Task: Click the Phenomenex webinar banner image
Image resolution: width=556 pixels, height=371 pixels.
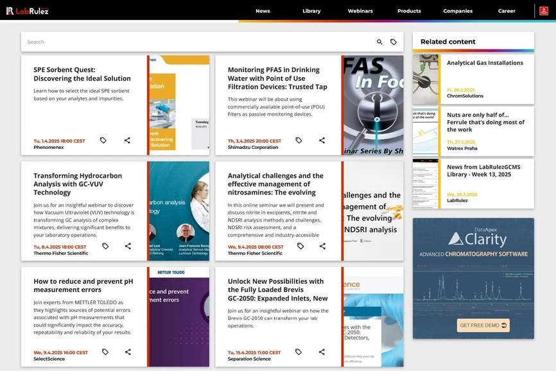Action: pyautogui.click(x=179, y=105)
